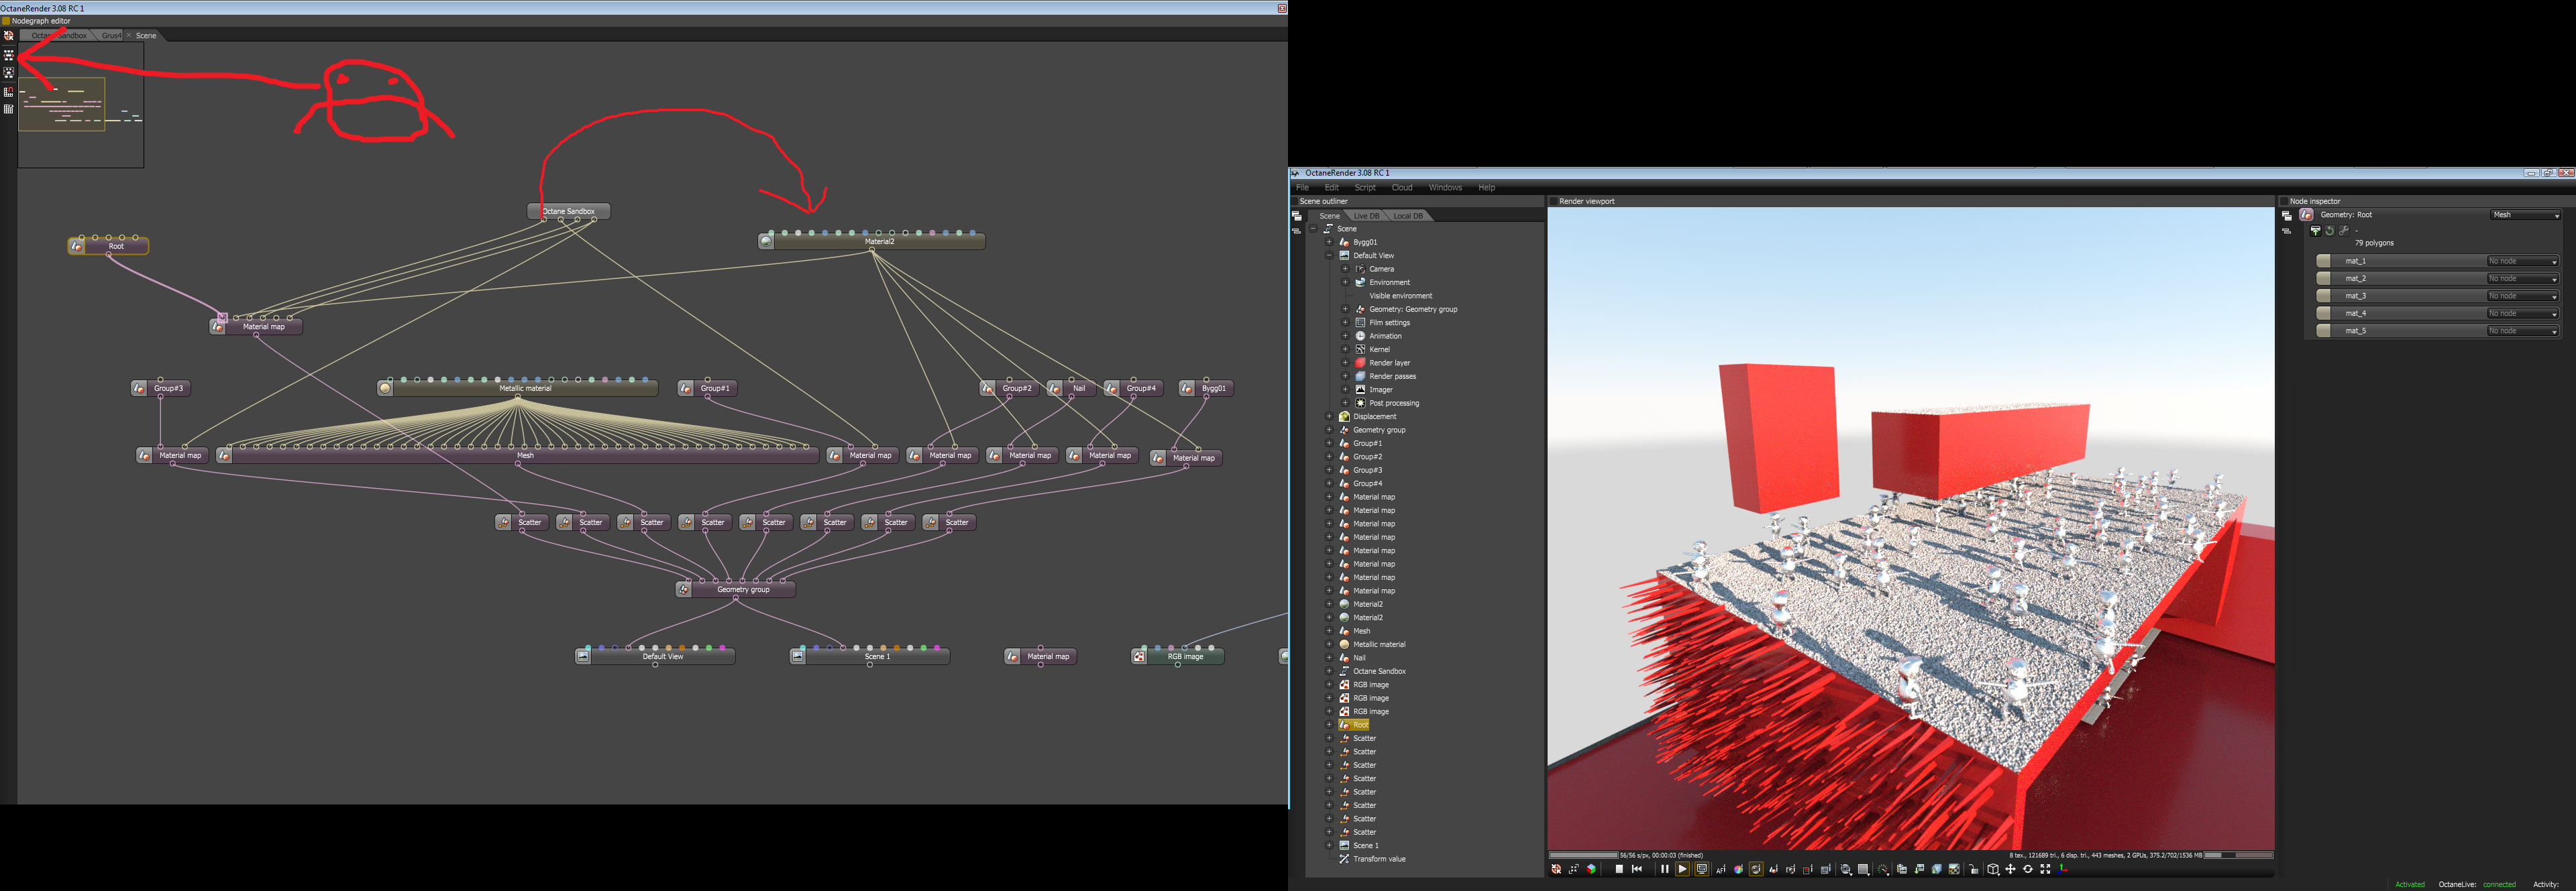Click the move gizmo arrows icon

coord(2011,869)
